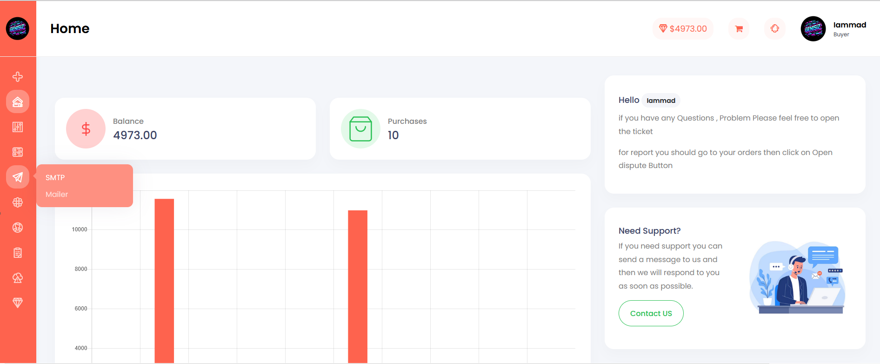The image size is (880, 364).
Task: Open the notification bell in the header
Action: click(x=775, y=29)
